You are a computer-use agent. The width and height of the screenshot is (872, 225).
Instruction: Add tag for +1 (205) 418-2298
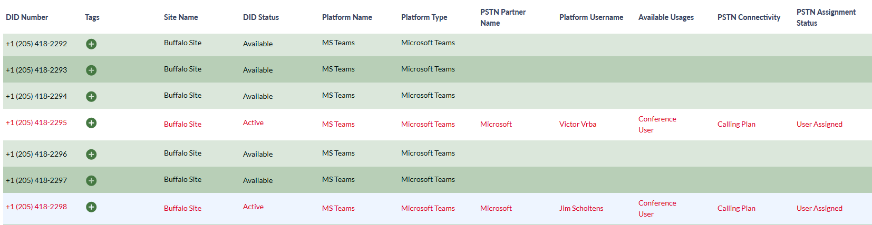click(91, 207)
